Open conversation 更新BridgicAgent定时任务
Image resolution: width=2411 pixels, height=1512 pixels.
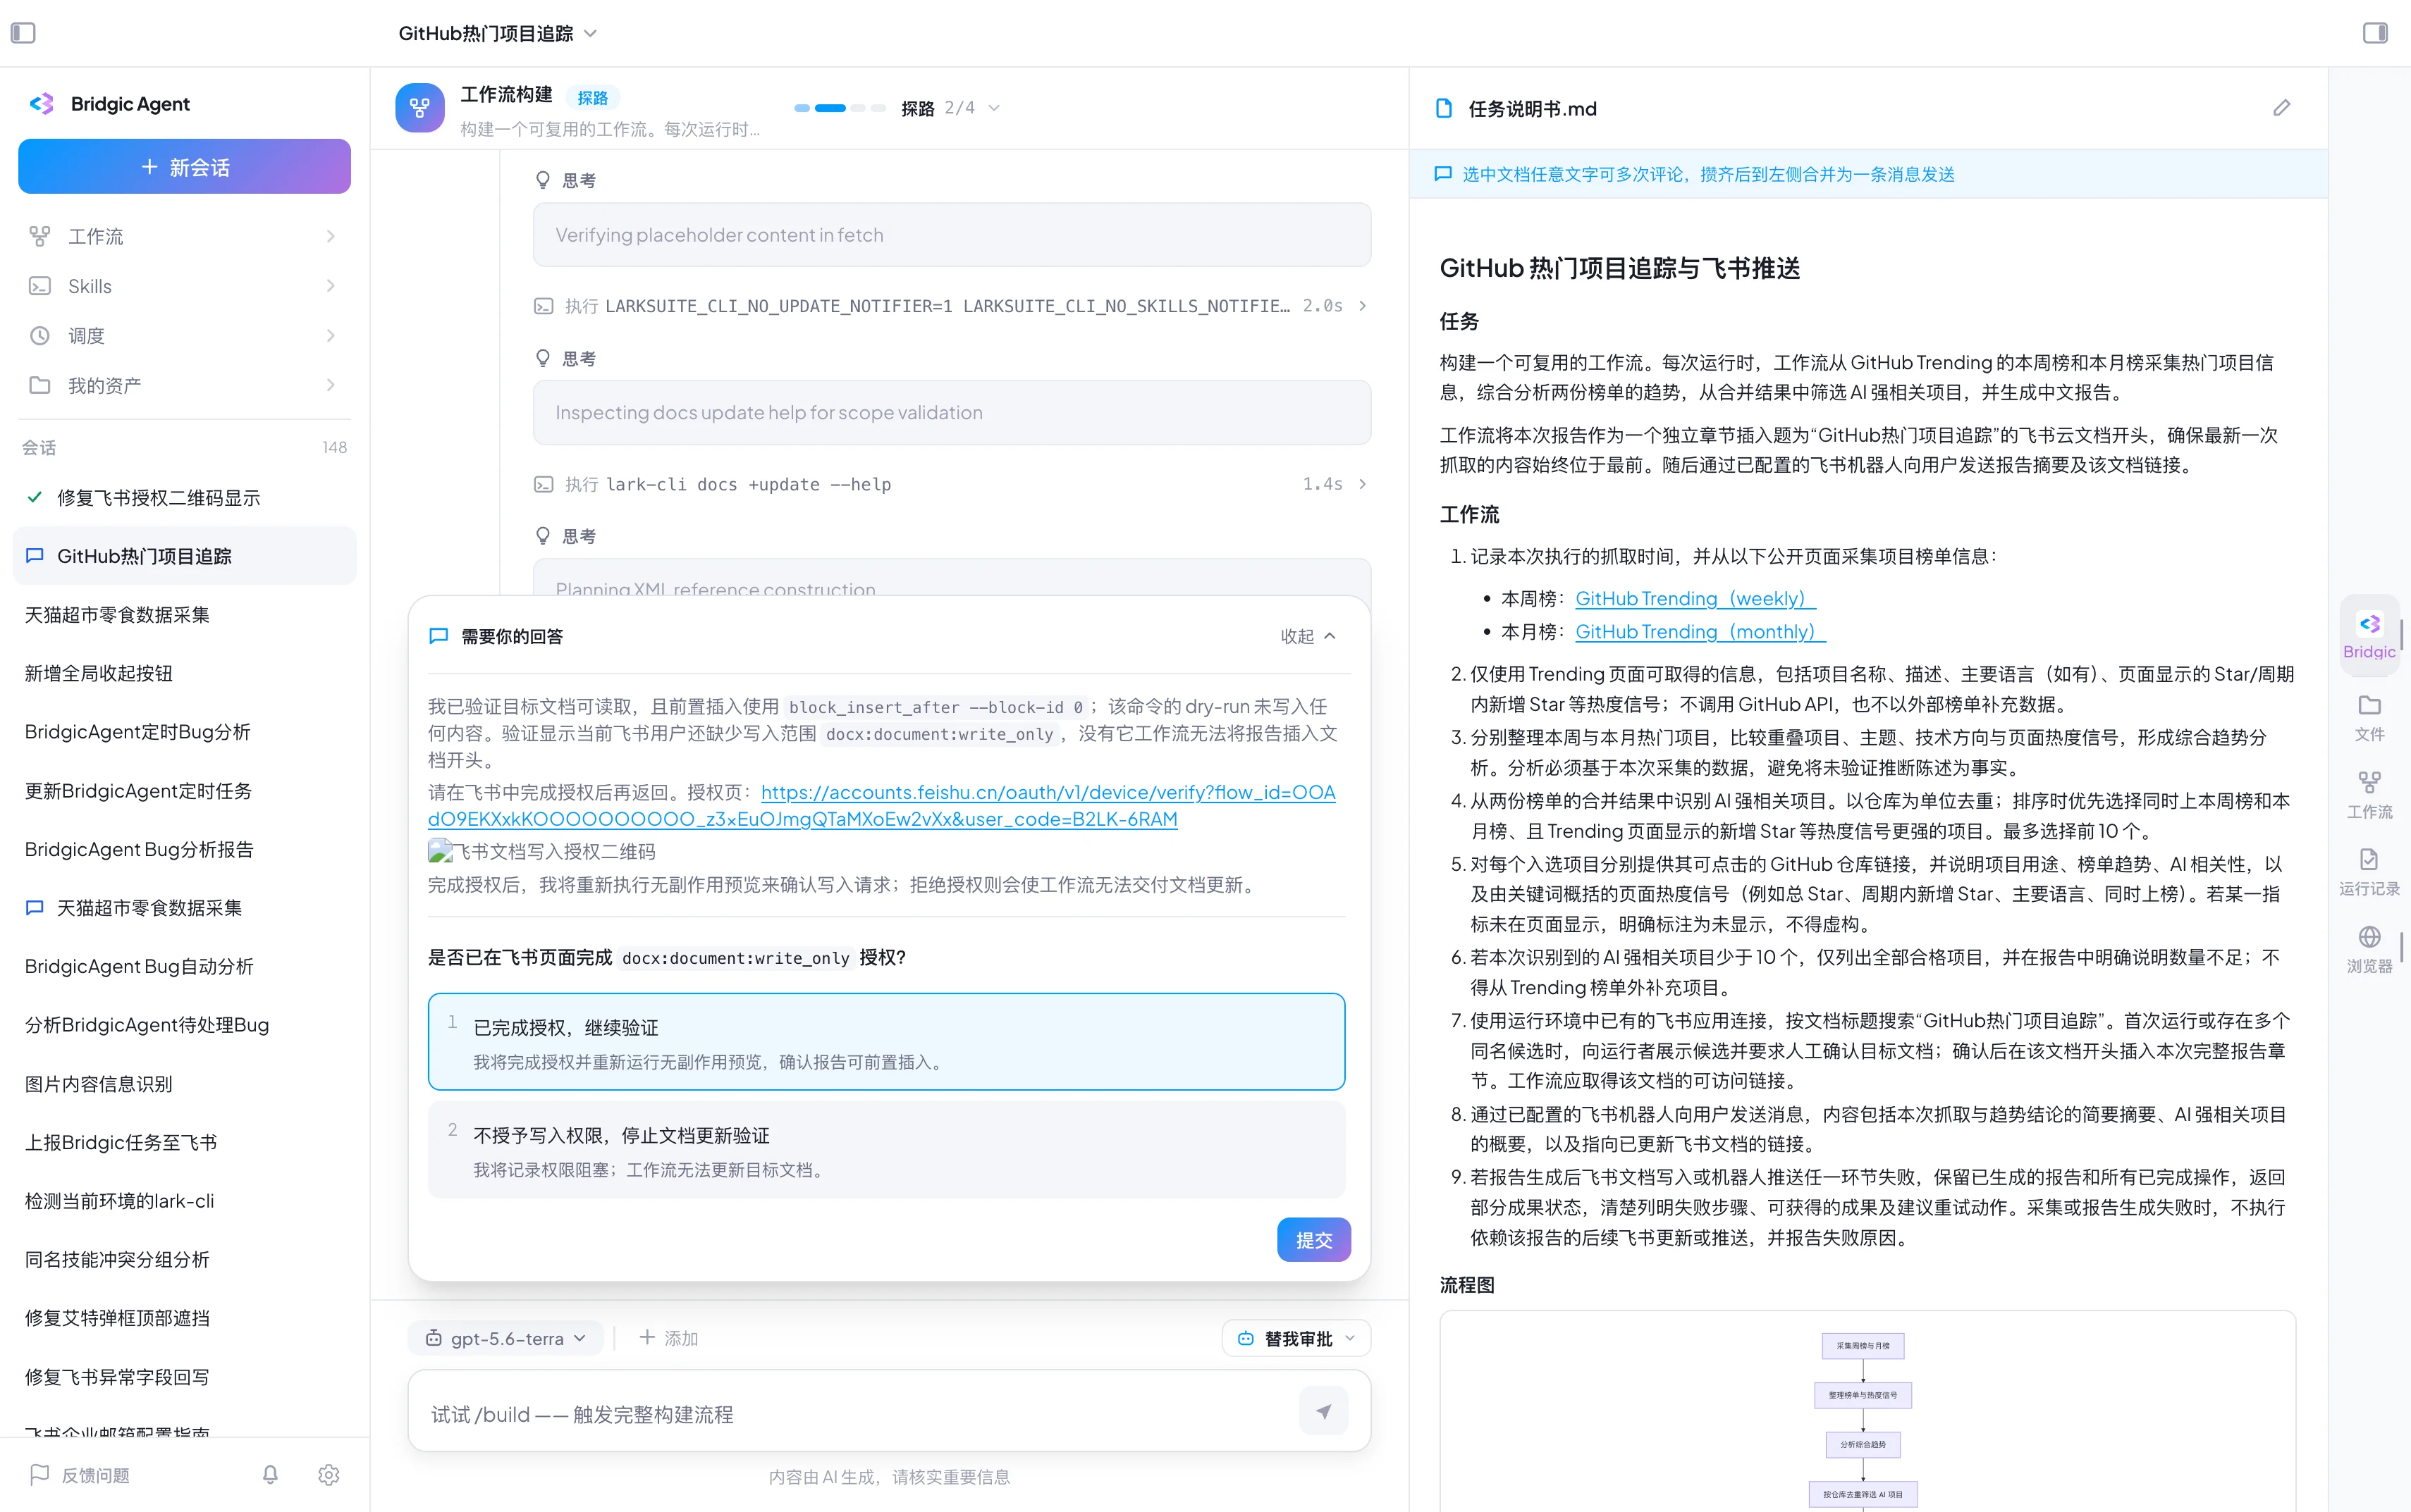click(x=185, y=791)
